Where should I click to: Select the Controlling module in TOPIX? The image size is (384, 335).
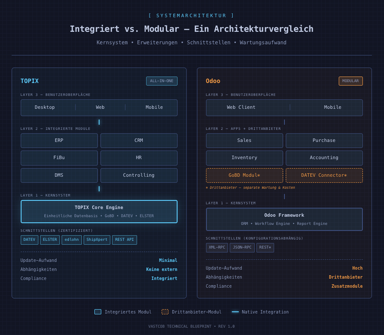pyautogui.click(x=139, y=175)
